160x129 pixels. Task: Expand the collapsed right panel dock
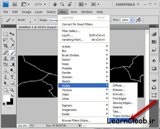tap(157, 26)
